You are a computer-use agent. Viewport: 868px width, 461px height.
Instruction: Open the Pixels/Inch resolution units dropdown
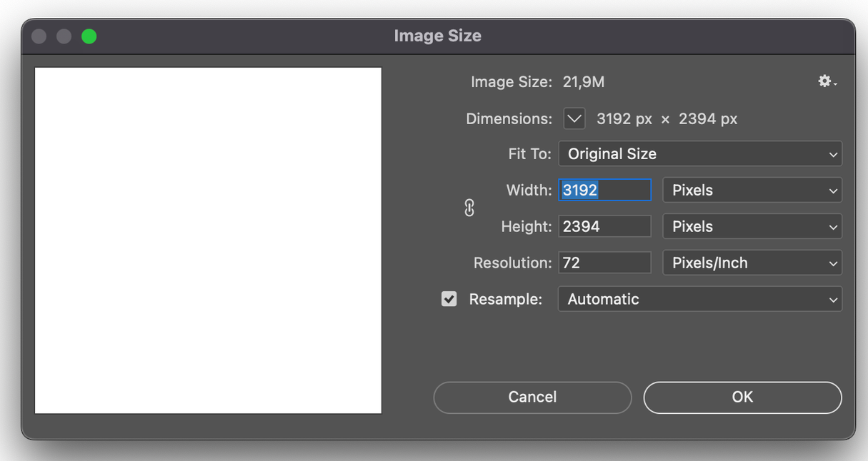pyautogui.click(x=752, y=263)
